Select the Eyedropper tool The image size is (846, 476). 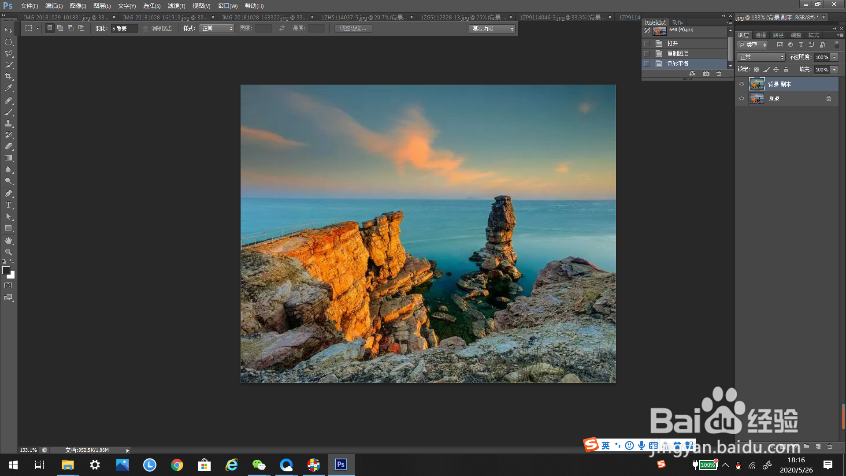tap(8, 88)
